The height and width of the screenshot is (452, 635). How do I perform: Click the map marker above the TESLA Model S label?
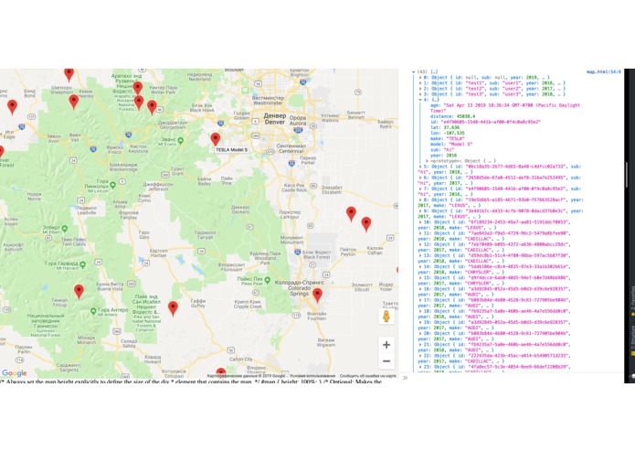coord(216,139)
